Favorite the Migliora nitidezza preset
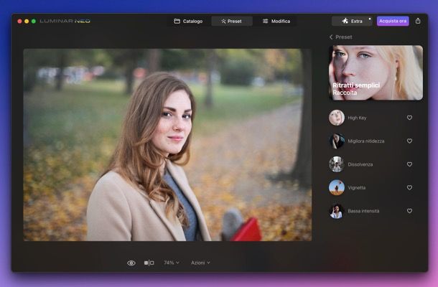The height and width of the screenshot is (287, 438). point(409,141)
